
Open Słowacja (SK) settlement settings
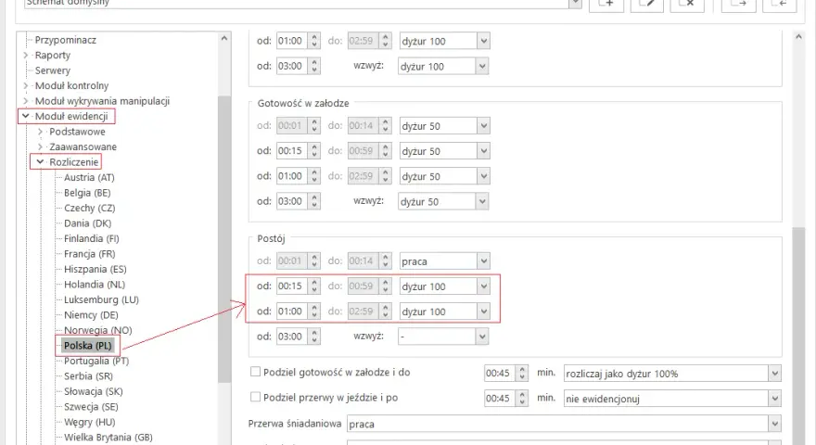(x=93, y=391)
